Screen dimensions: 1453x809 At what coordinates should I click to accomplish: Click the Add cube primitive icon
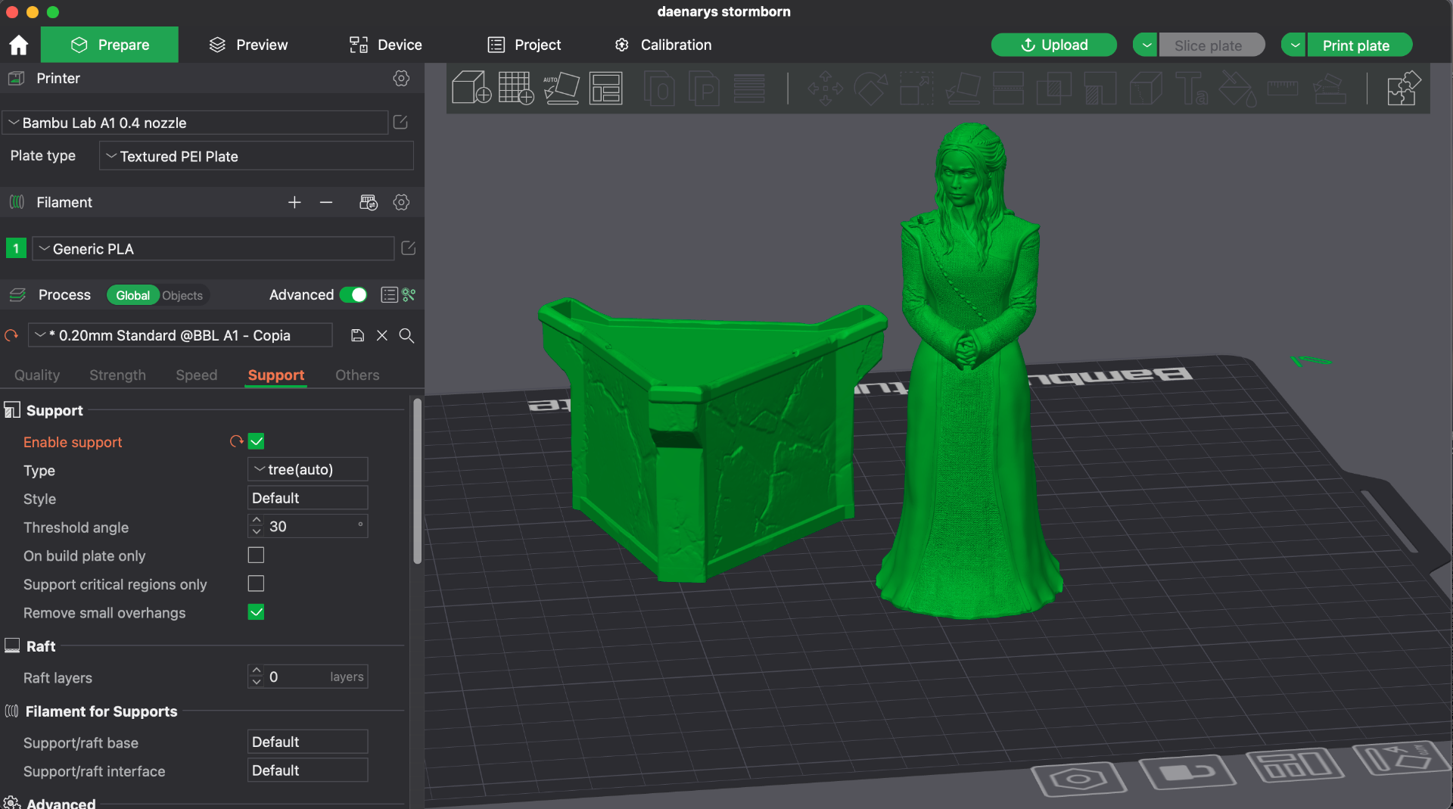(x=471, y=88)
